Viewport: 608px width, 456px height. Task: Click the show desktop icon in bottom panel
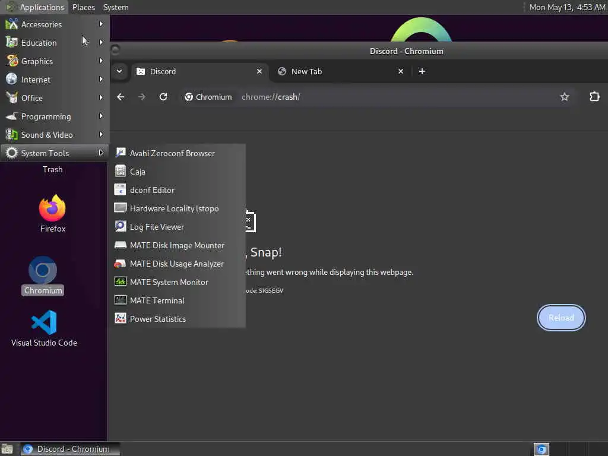coord(7,449)
